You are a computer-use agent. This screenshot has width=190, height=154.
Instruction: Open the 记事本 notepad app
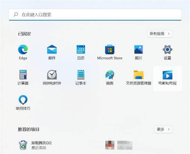[x=81, y=77]
